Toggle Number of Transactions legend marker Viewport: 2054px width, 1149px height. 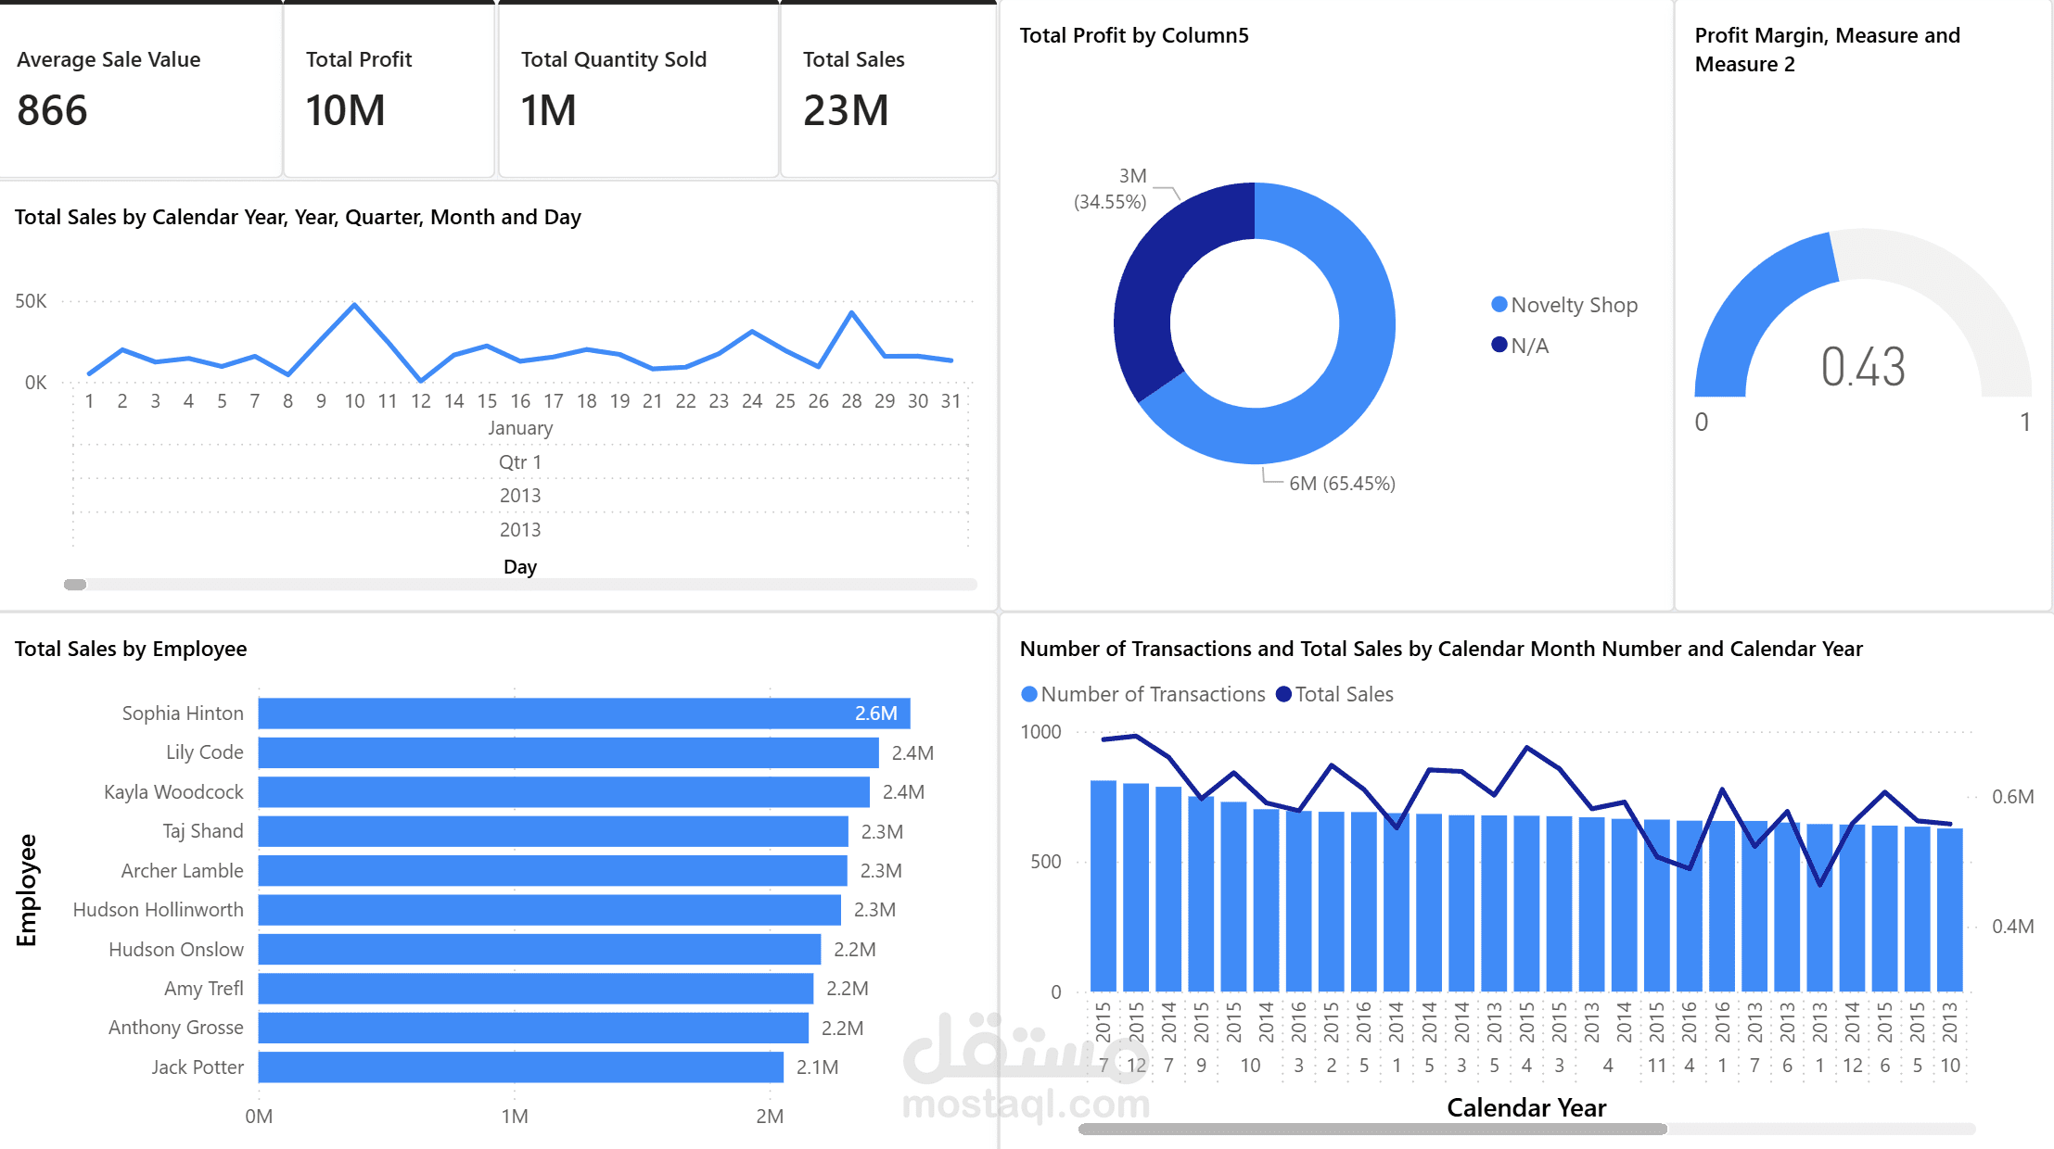tap(1028, 694)
